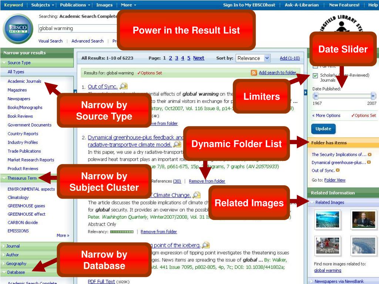Open Advanced Search link
379x284 pixels.
pyautogui.click(x=87, y=41)
